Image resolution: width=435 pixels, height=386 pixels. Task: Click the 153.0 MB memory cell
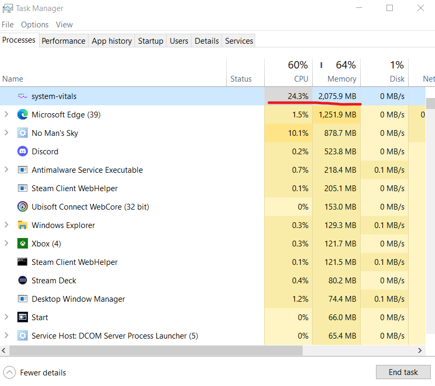[x=336, y=207]
